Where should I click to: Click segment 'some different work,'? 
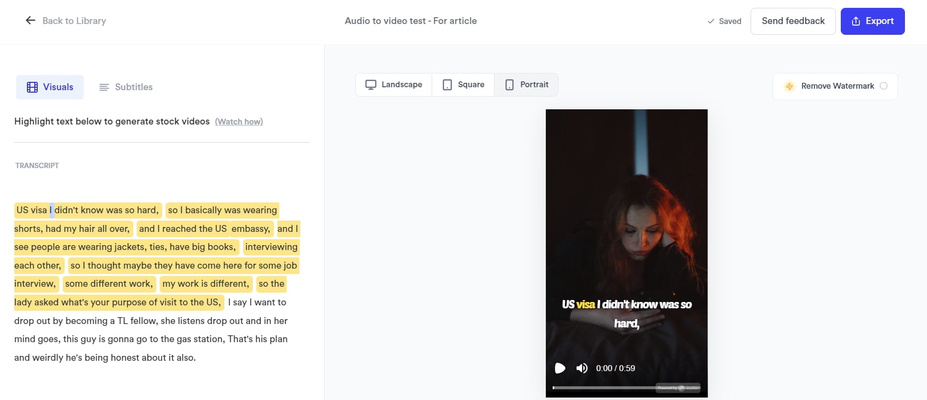pyautogui.click(x=109, y=284)
